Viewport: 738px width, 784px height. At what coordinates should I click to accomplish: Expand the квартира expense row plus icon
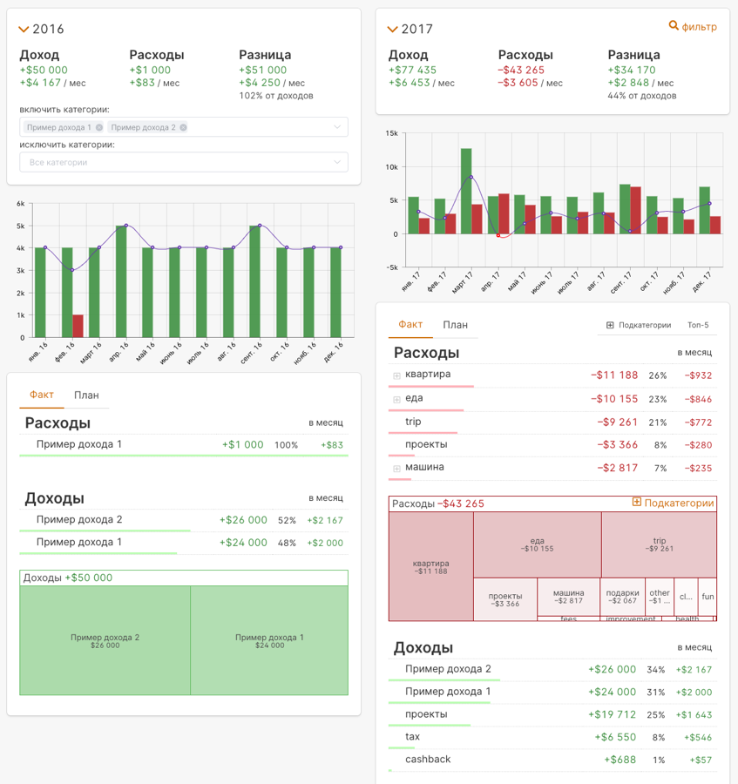tap(396, 375)
